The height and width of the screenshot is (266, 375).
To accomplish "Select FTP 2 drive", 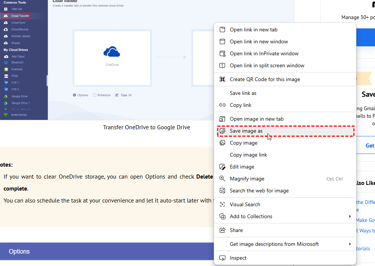I will [15, 90].
